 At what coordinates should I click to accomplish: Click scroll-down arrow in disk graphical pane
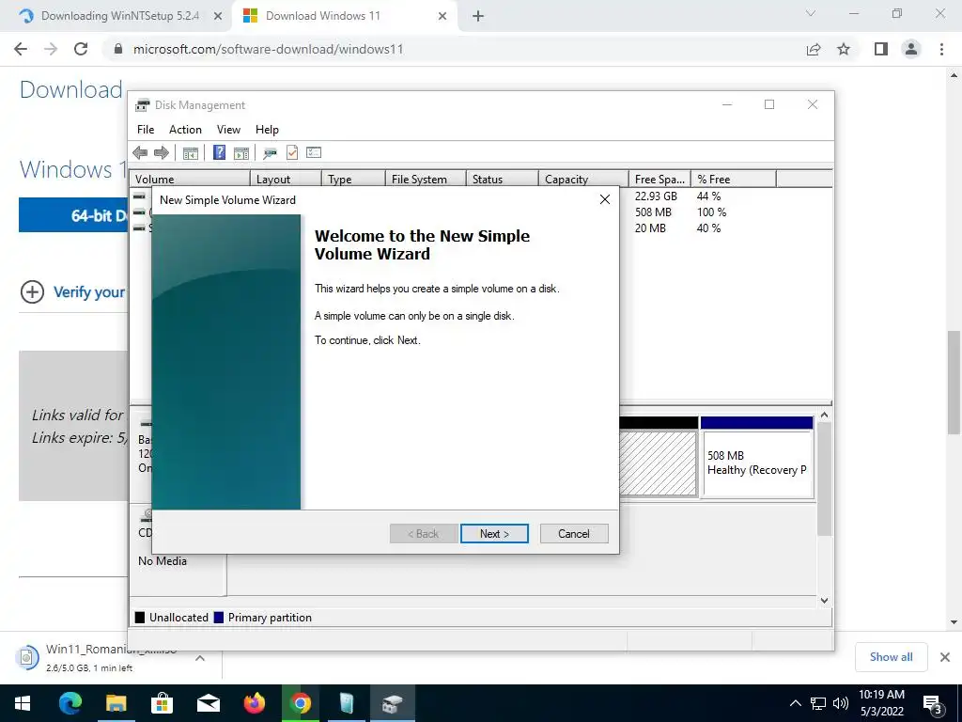point(825,601)
